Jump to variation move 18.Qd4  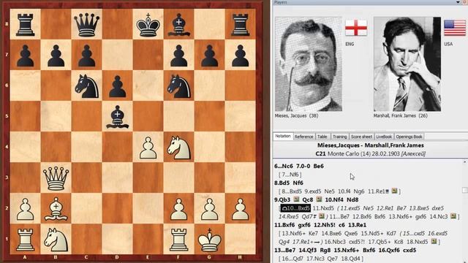[352, 259]
